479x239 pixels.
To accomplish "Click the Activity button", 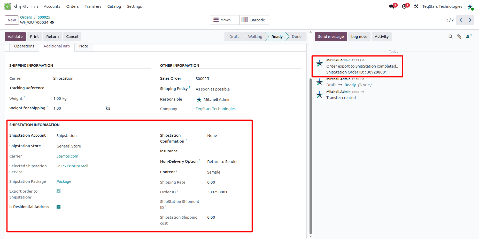I will coord(382,37).
